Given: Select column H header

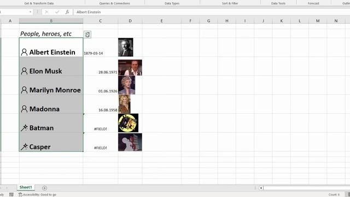Looking at the screenshot, I should click(227, 21).
